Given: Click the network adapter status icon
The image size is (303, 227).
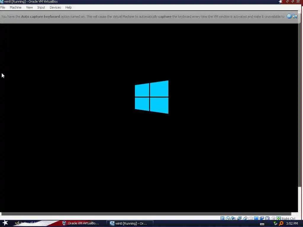Looking at the screenshot, I should pyautogui.click(x=239, y=218).
